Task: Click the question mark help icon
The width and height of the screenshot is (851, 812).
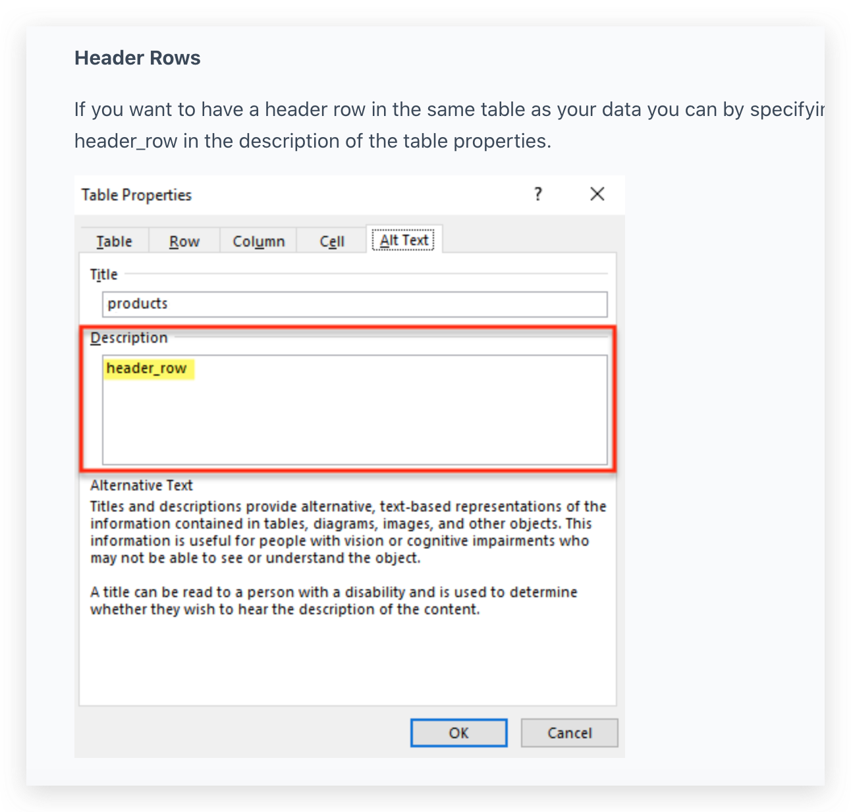Action: pyautogui.click(x=538, y=194)
